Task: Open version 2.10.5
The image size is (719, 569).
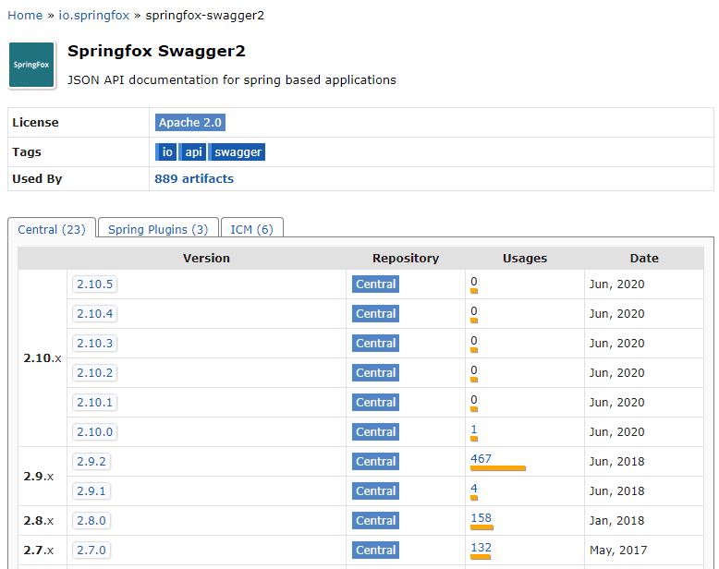Action: pyautogui.click(x=94, y=284)
